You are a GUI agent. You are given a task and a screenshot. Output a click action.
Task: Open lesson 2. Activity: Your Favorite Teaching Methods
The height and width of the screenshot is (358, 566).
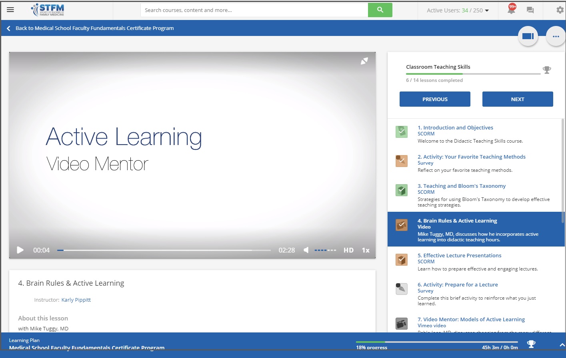click(472, 157)
